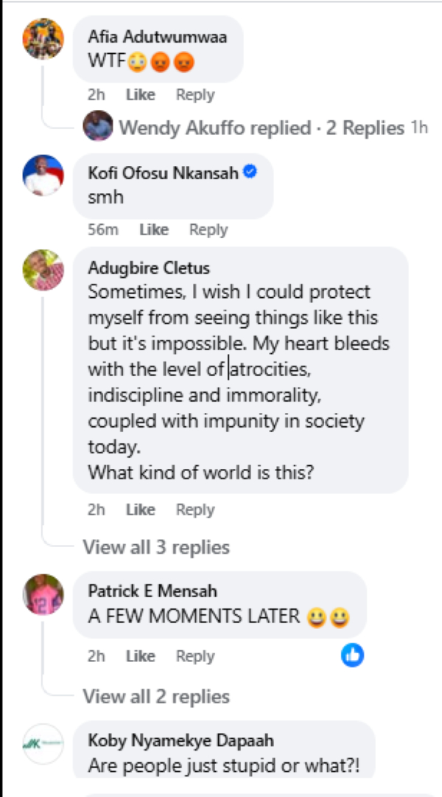Expand View all 2 replies
442x797 pixels.
156,696
